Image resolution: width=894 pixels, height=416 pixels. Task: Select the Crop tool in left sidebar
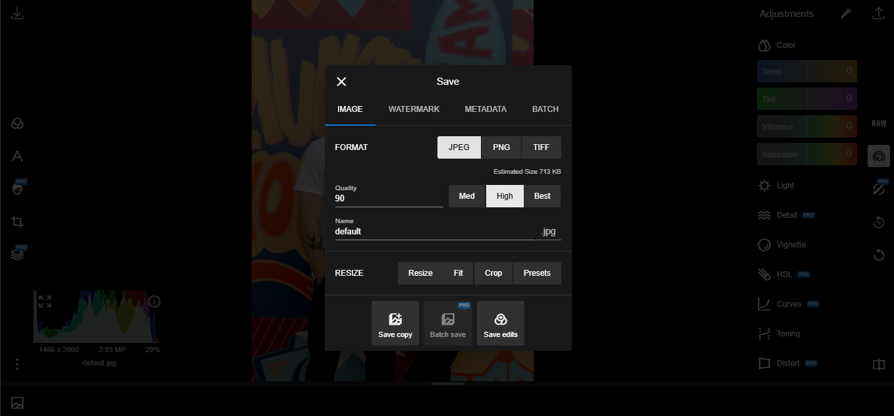click(x=18, y=222)
